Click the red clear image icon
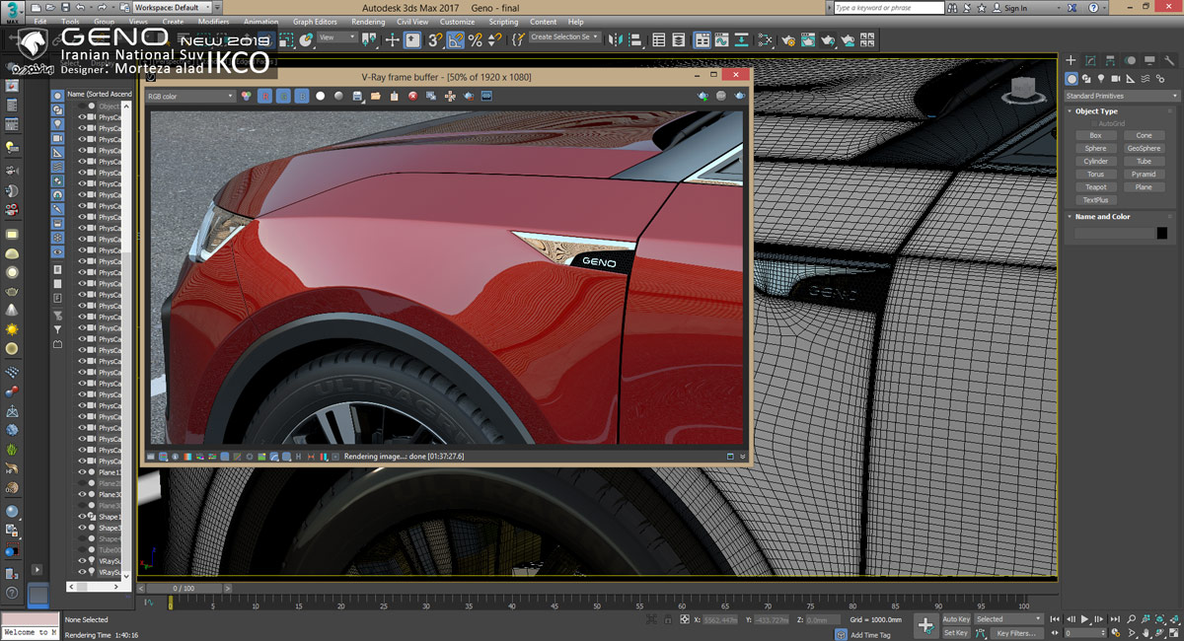Screen dimensions: 1184x641 click(413, 97)
